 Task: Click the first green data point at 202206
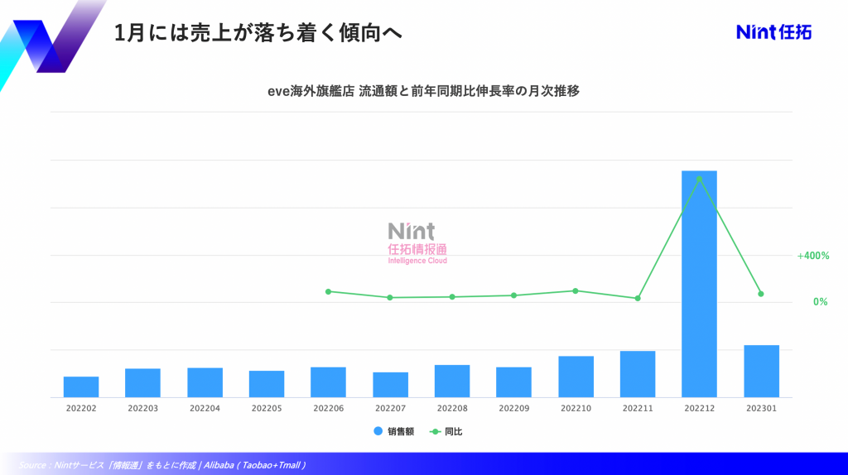(x=328, y=291)
